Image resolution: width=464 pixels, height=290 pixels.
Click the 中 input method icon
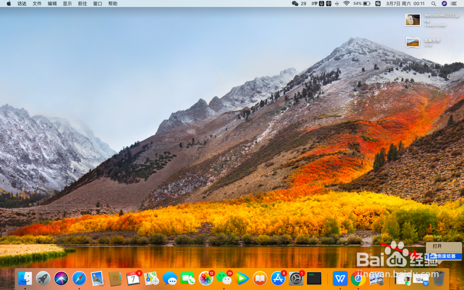329,4
